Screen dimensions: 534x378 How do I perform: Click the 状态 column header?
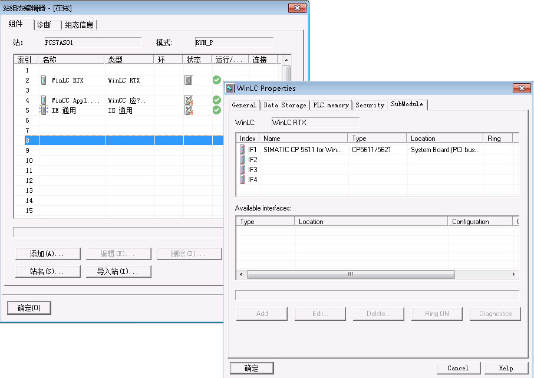(197, 60)
